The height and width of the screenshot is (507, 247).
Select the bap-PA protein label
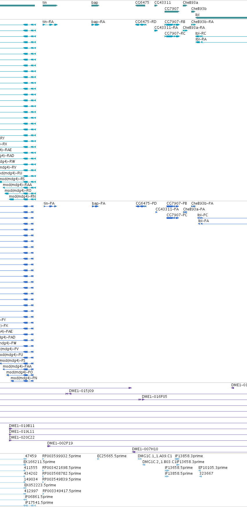(x=99, y=203)
